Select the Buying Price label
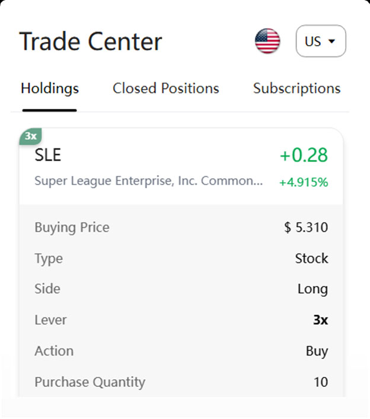The width and height of the screenshot is (370, 419). 72,227
